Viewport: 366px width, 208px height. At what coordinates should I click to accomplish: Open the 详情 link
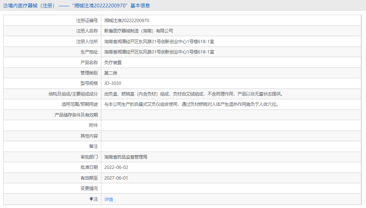coord(108,200)
